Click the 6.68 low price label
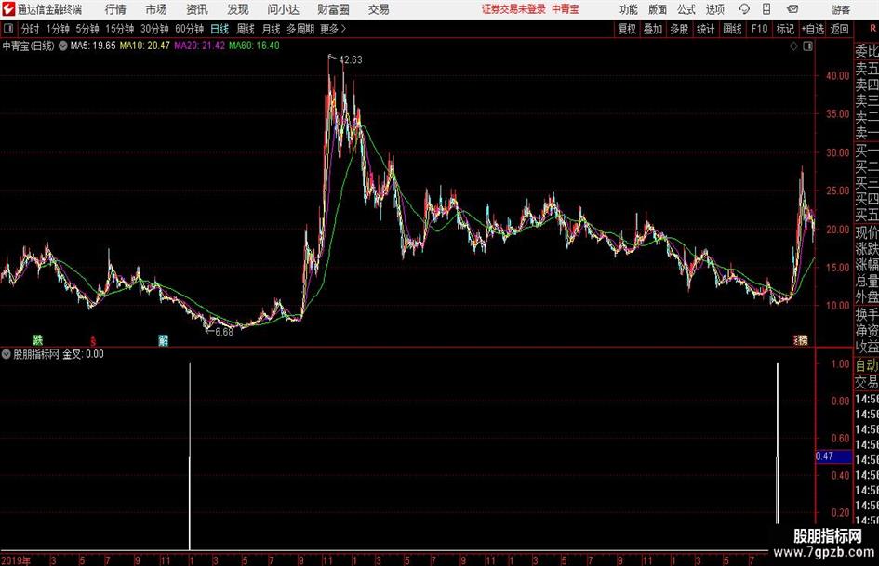 click(223, 332)
